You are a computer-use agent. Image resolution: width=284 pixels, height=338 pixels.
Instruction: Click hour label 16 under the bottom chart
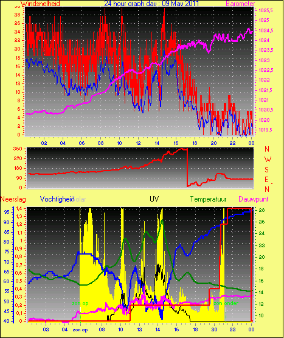[x=176, y=329]
